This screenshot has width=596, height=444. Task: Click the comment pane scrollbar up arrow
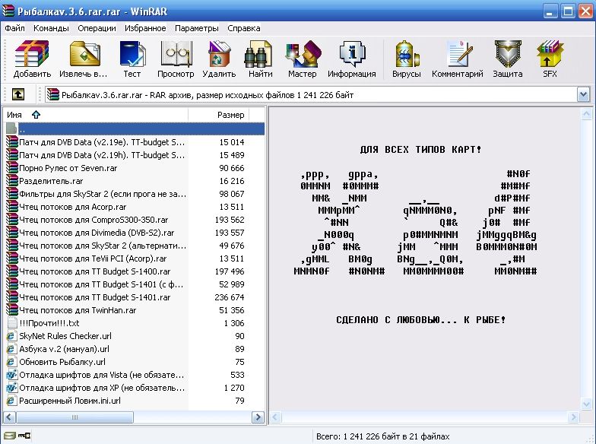(585, 113)
